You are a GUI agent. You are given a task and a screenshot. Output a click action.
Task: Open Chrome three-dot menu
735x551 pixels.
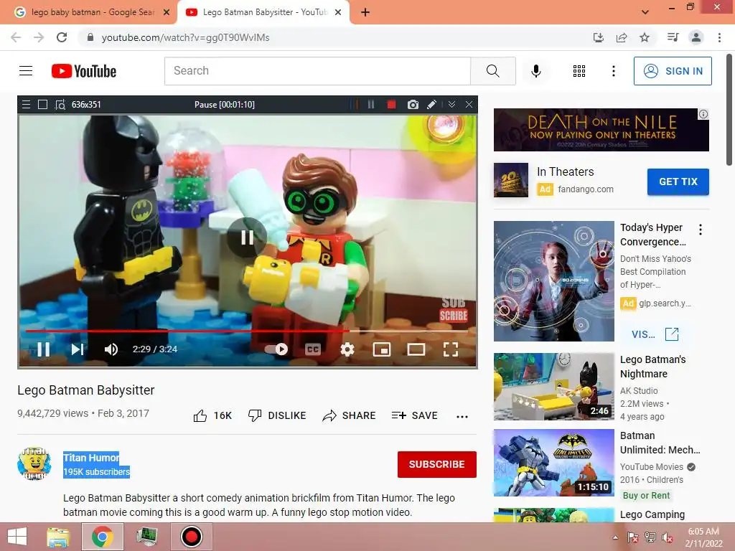click(x=719, y=37)
